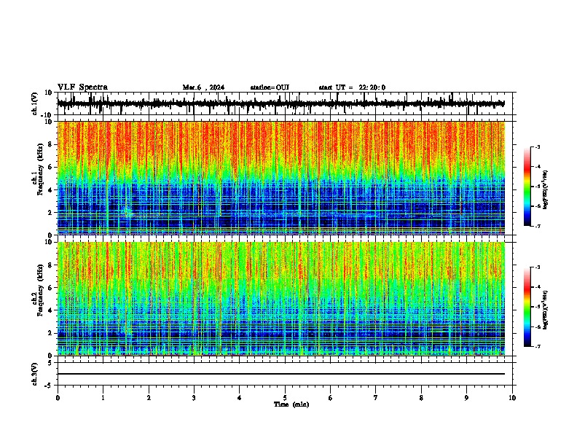Click ch.1 "Frequency (kHz)" axis label
The image size is (577, 446).
pyautogui.click(x=41, y=169)
